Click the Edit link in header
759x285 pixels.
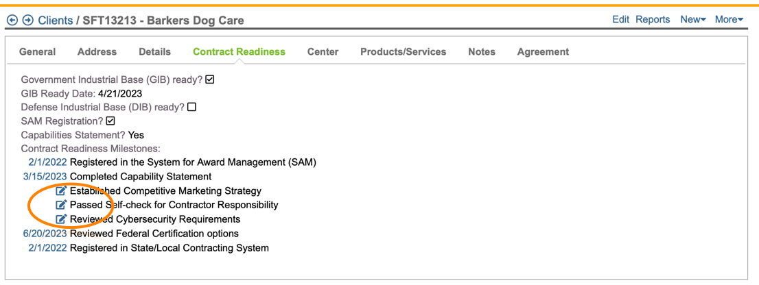click(620, 19)
